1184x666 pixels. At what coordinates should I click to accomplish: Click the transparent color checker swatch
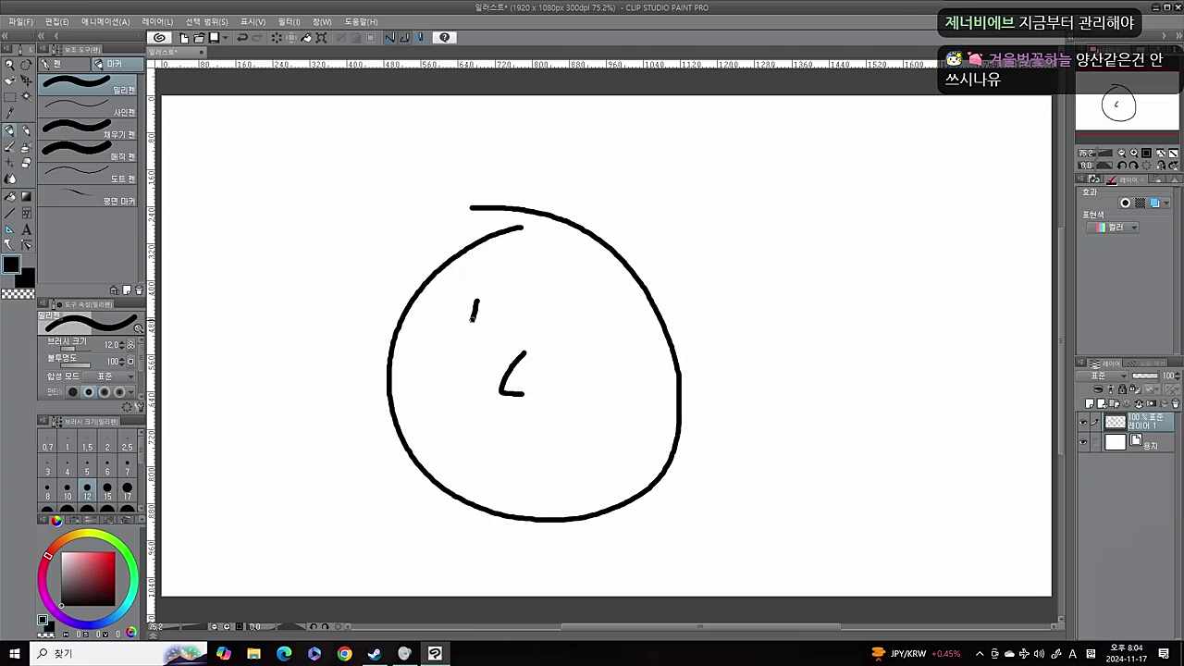[18, 294]
